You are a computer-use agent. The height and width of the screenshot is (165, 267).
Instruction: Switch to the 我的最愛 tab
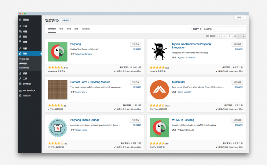[x=86, y=29]
